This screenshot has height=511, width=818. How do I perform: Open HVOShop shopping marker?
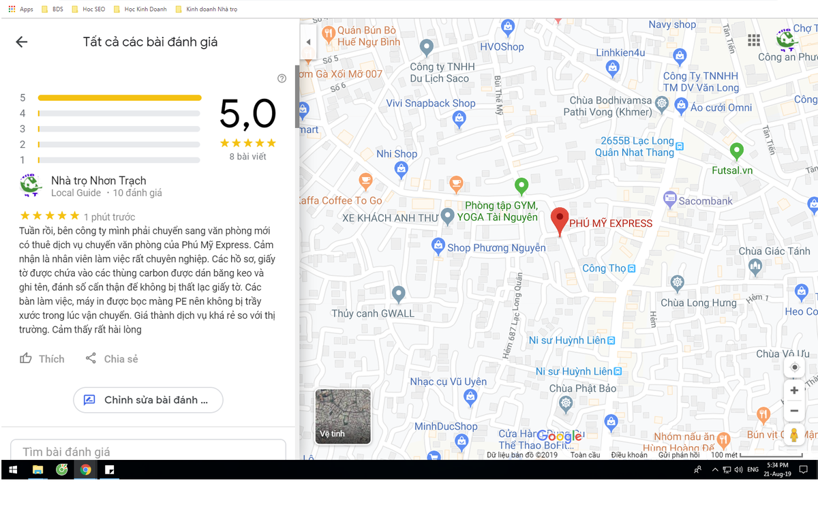[507, 28]
